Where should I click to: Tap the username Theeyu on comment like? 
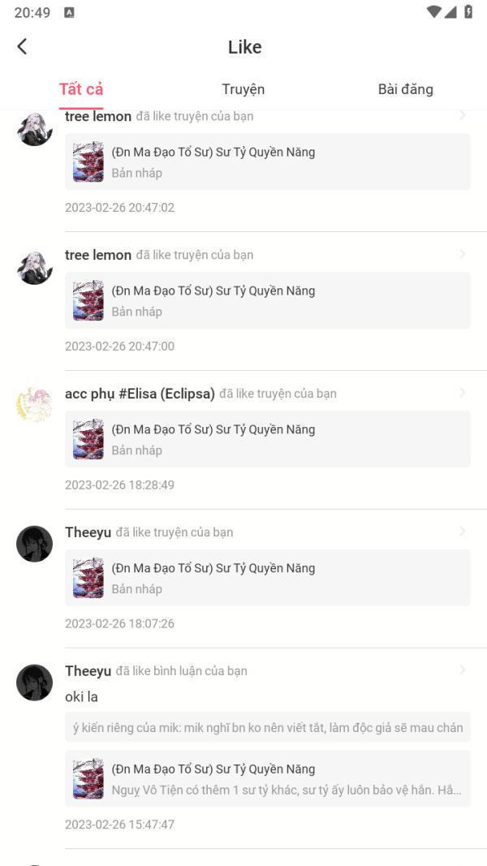[x=88, y=671]
